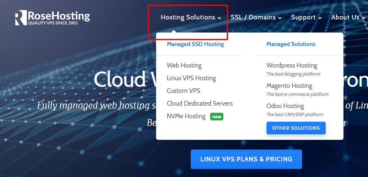Image resolution: width=368 pixels, height=177 pixels.
Task: Click the OTHER SOLUTIONS button
Action: coord(296,128)
